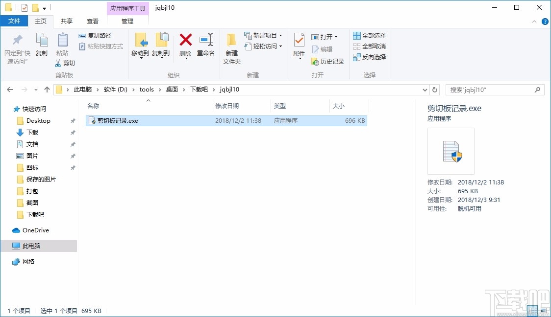Click the search box showing 搜索"jqbjl10"
The width and height of the screenshot is (551, 317).
pos(490,90)
